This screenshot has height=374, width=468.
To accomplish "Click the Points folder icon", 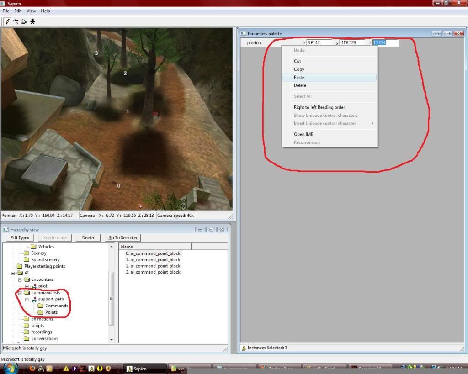I will coord(41,312).
